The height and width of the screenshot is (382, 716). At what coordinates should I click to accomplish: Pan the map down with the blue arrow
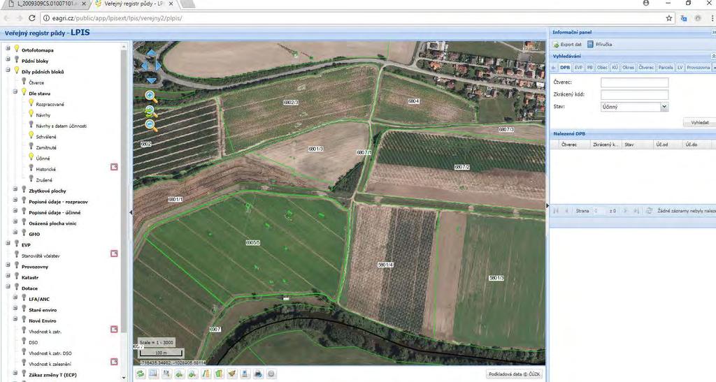(x=151, y=80)
